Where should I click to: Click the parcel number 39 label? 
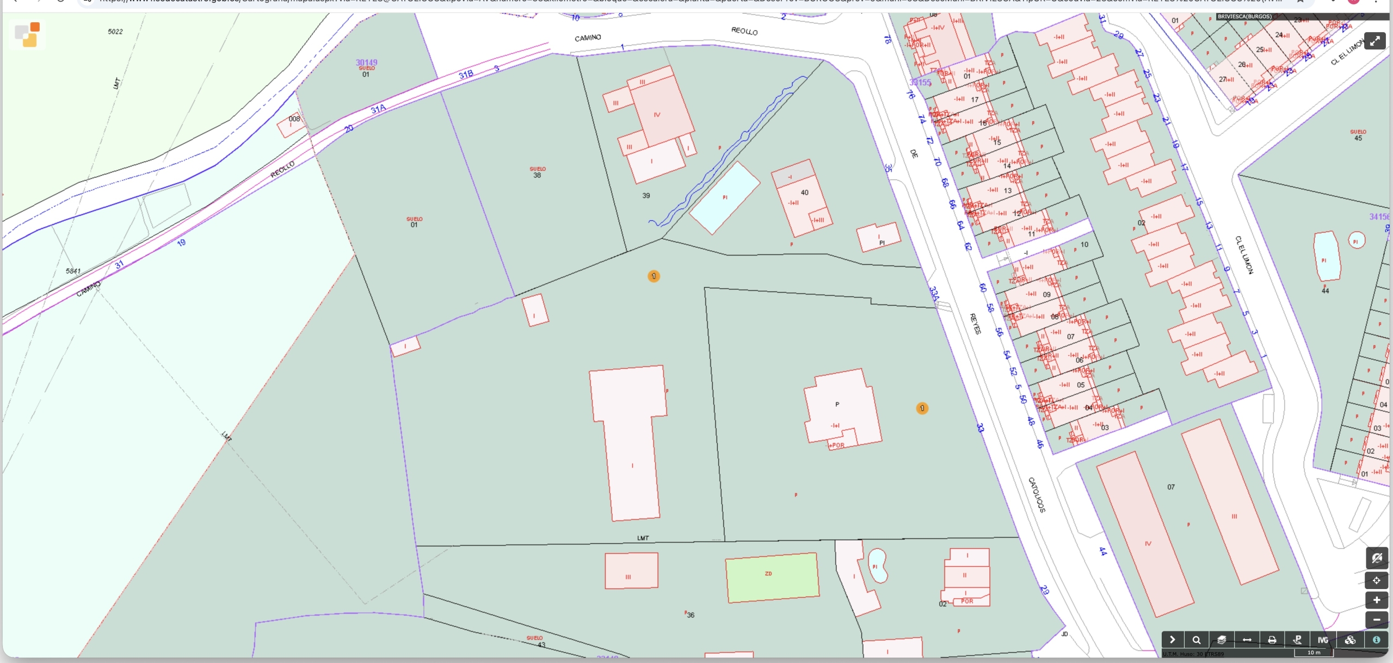click(646, 195)
